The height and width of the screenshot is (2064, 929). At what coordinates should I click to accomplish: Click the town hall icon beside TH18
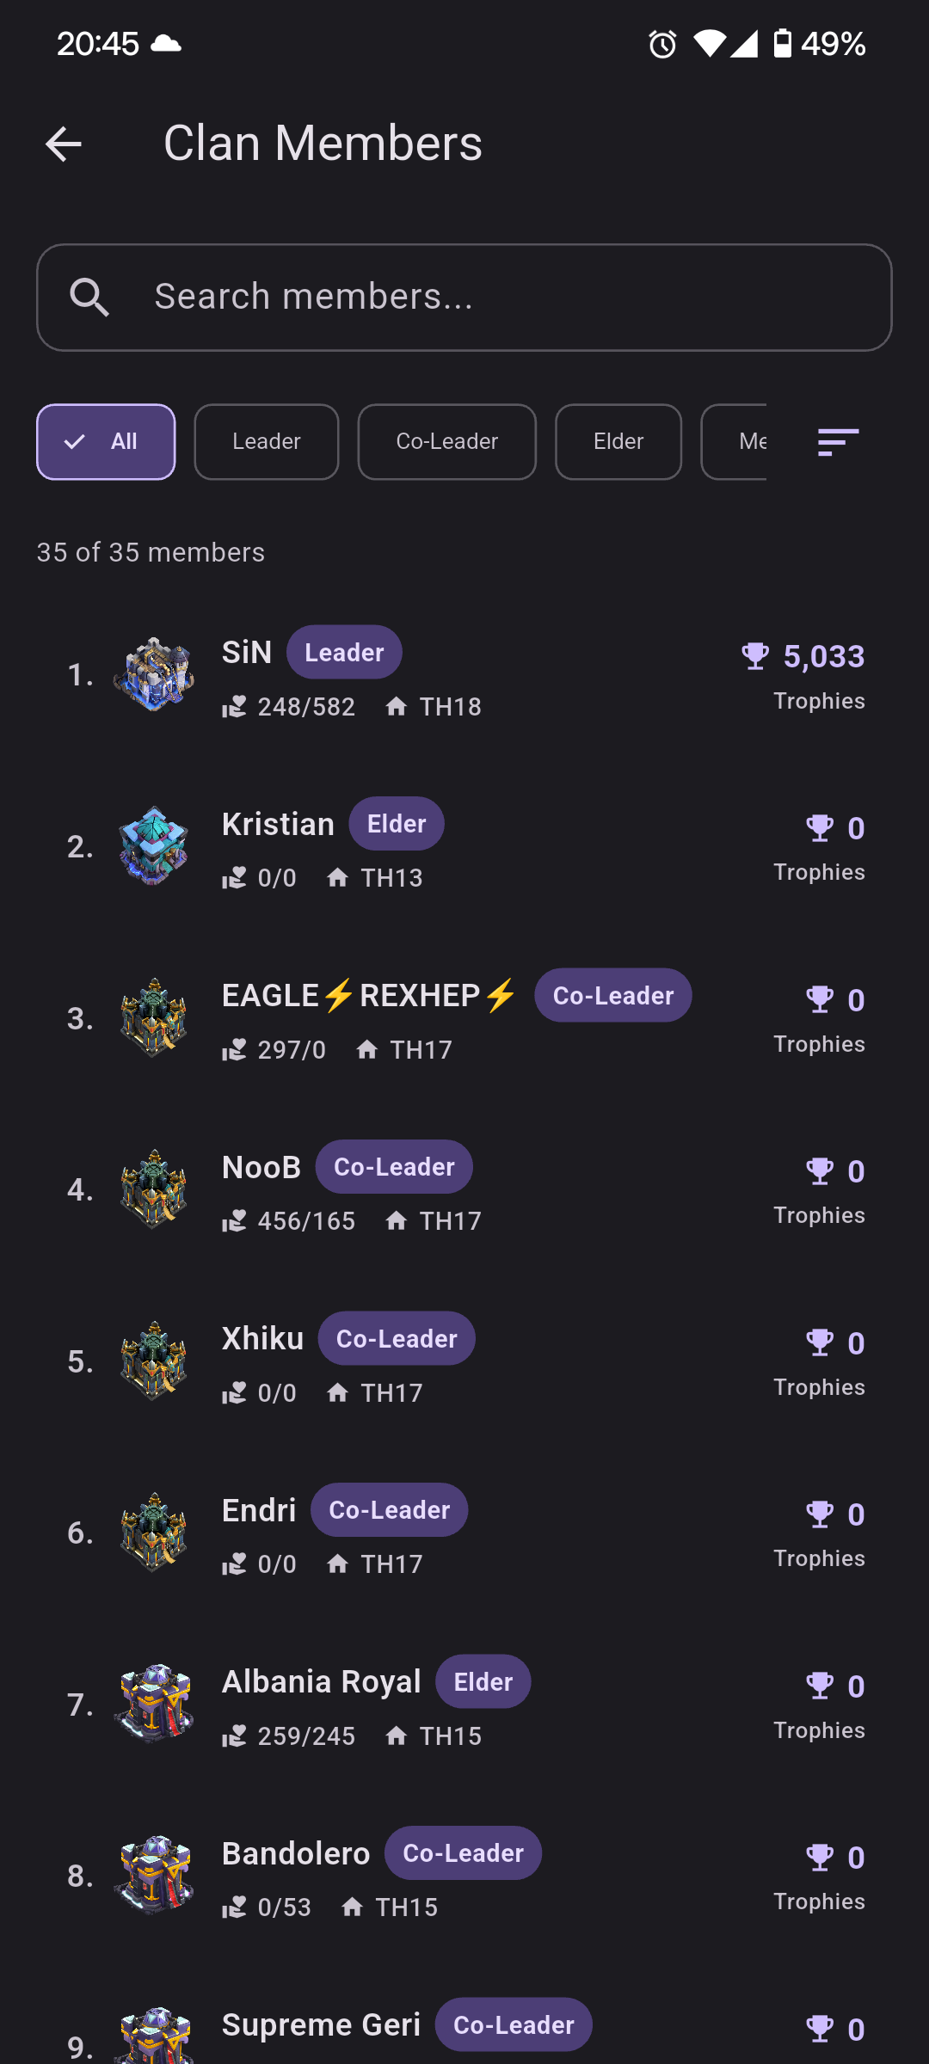coord(397,706)
